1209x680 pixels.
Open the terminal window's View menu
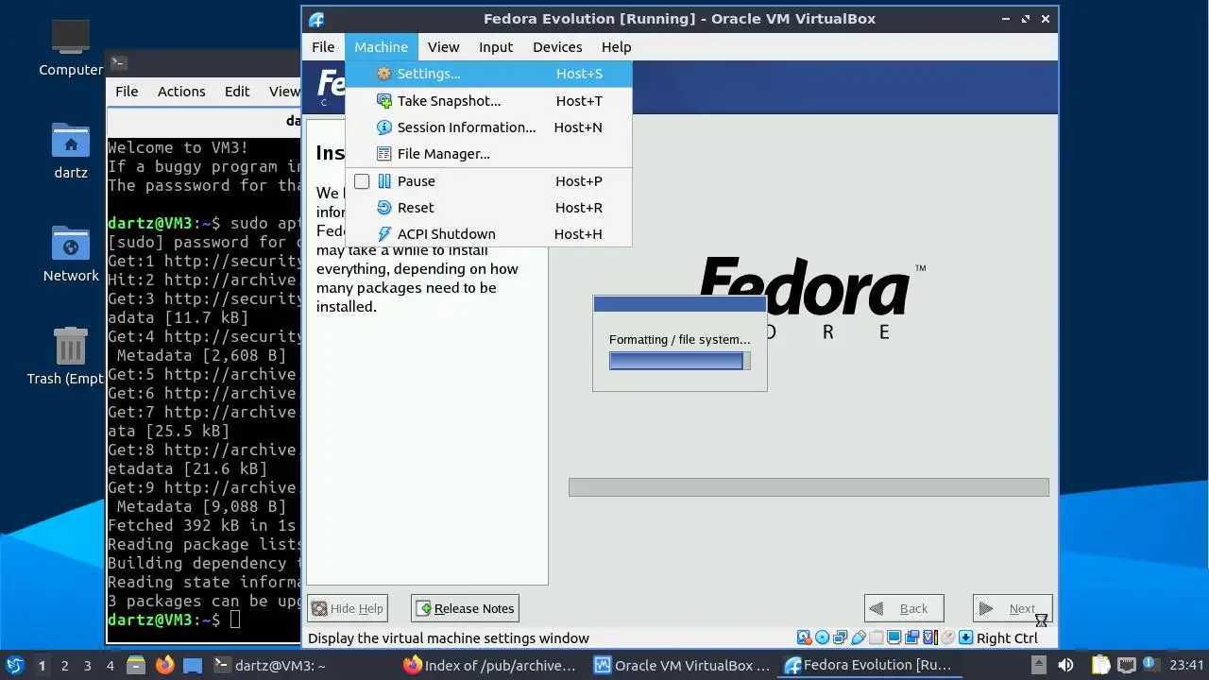[x=283, y=92]
